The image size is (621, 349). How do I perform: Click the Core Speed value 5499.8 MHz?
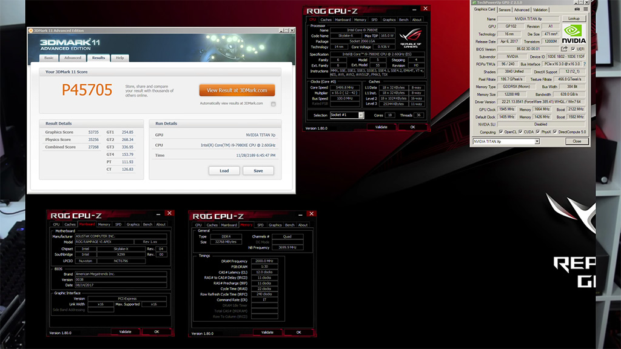tap(344, 87)
